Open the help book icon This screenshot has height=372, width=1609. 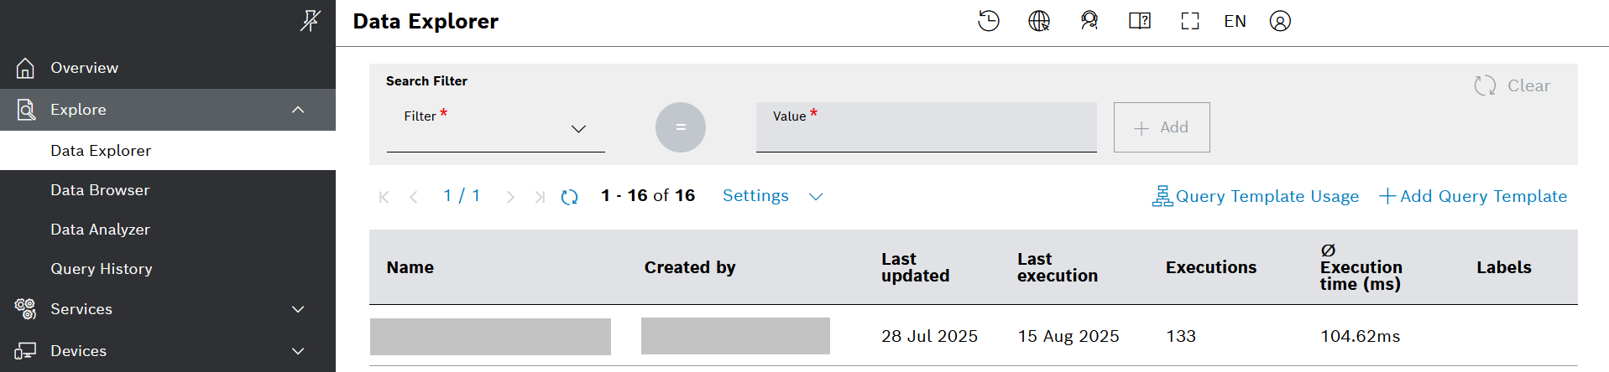(1140, 21)
